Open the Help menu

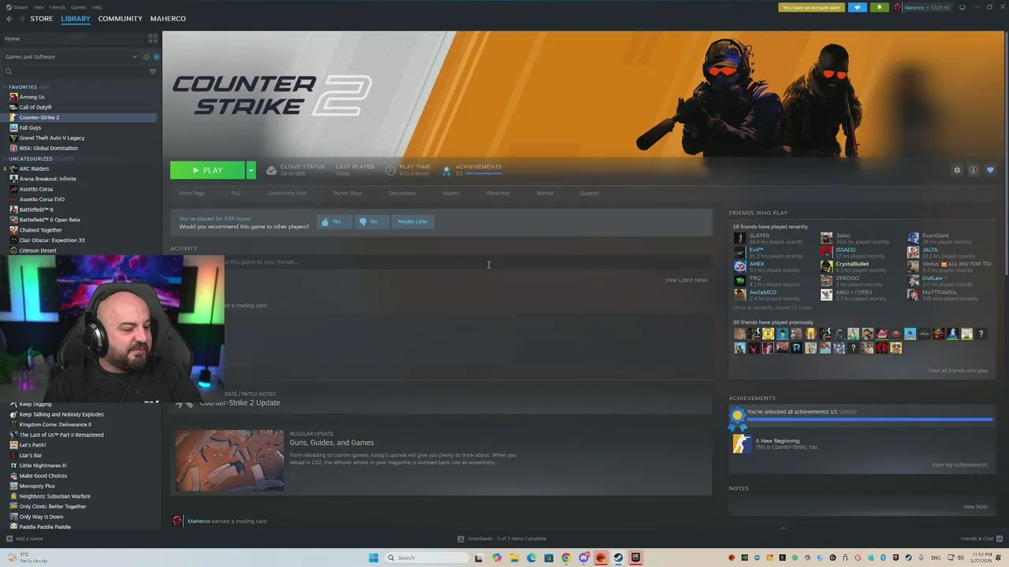pyautogui.click(x=96, y=7)
